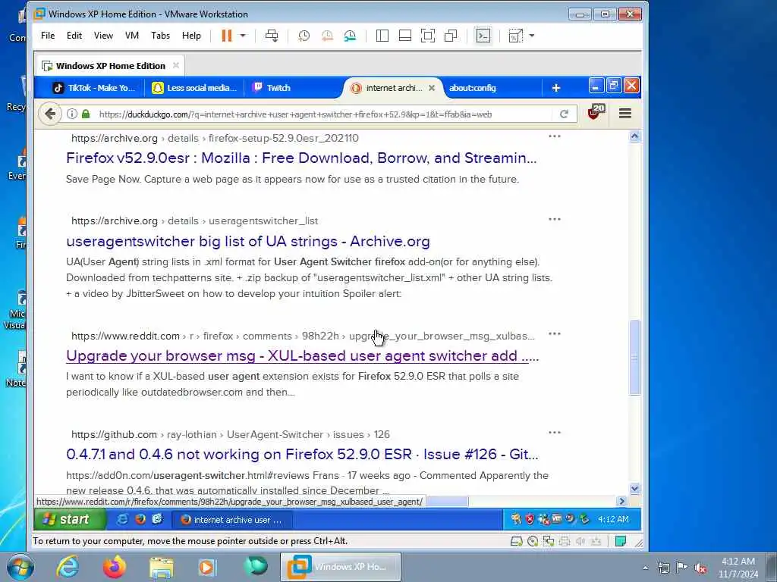Open Windows 7 Start orb
This screenshot has height=582, width=777.
click(20, 567)
